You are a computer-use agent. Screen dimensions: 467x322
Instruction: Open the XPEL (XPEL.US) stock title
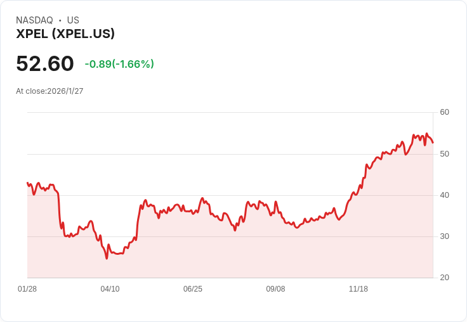(65, 34)
